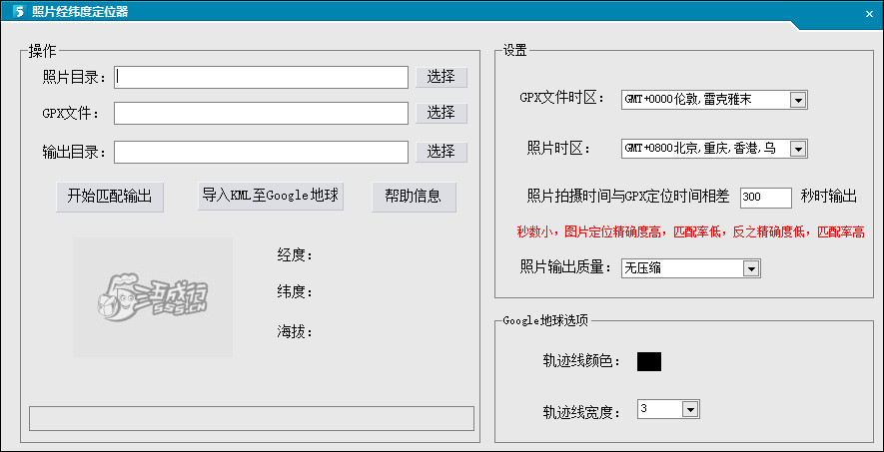Image resolution: width=884 pixels, height=452 pixels.
Task: Close the 照片经纬度定位器 window
Action: (869, 14)
